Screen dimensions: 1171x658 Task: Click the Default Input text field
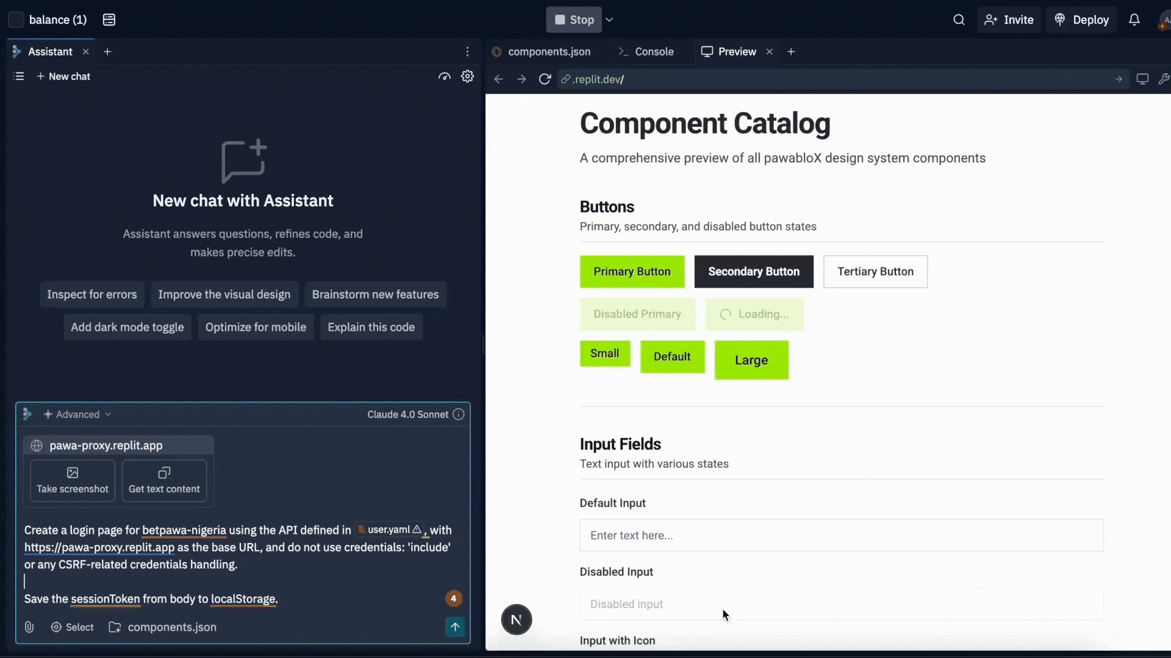coord(842,536)
